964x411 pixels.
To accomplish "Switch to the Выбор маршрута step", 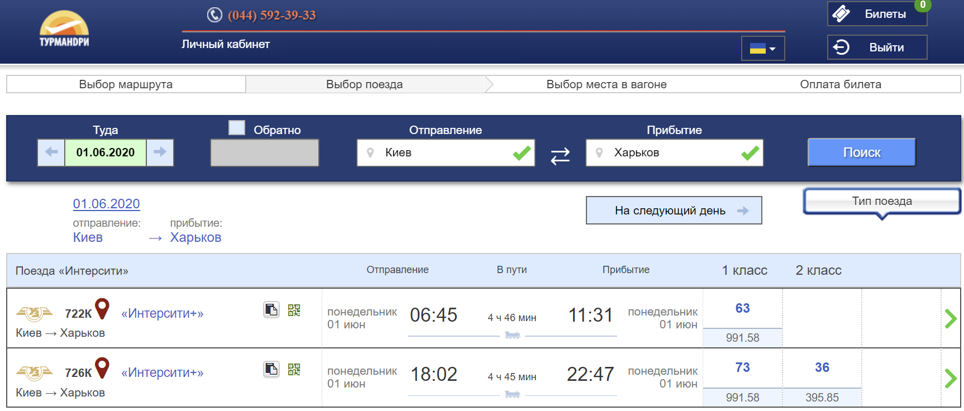I will (126, 84).
